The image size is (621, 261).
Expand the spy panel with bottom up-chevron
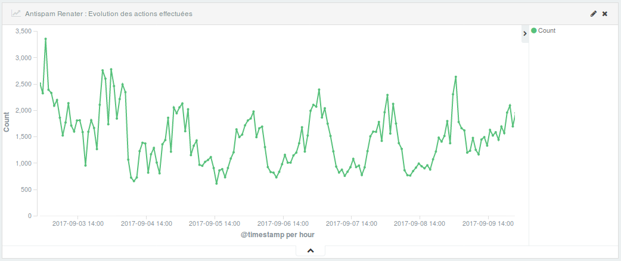[310, 251]
